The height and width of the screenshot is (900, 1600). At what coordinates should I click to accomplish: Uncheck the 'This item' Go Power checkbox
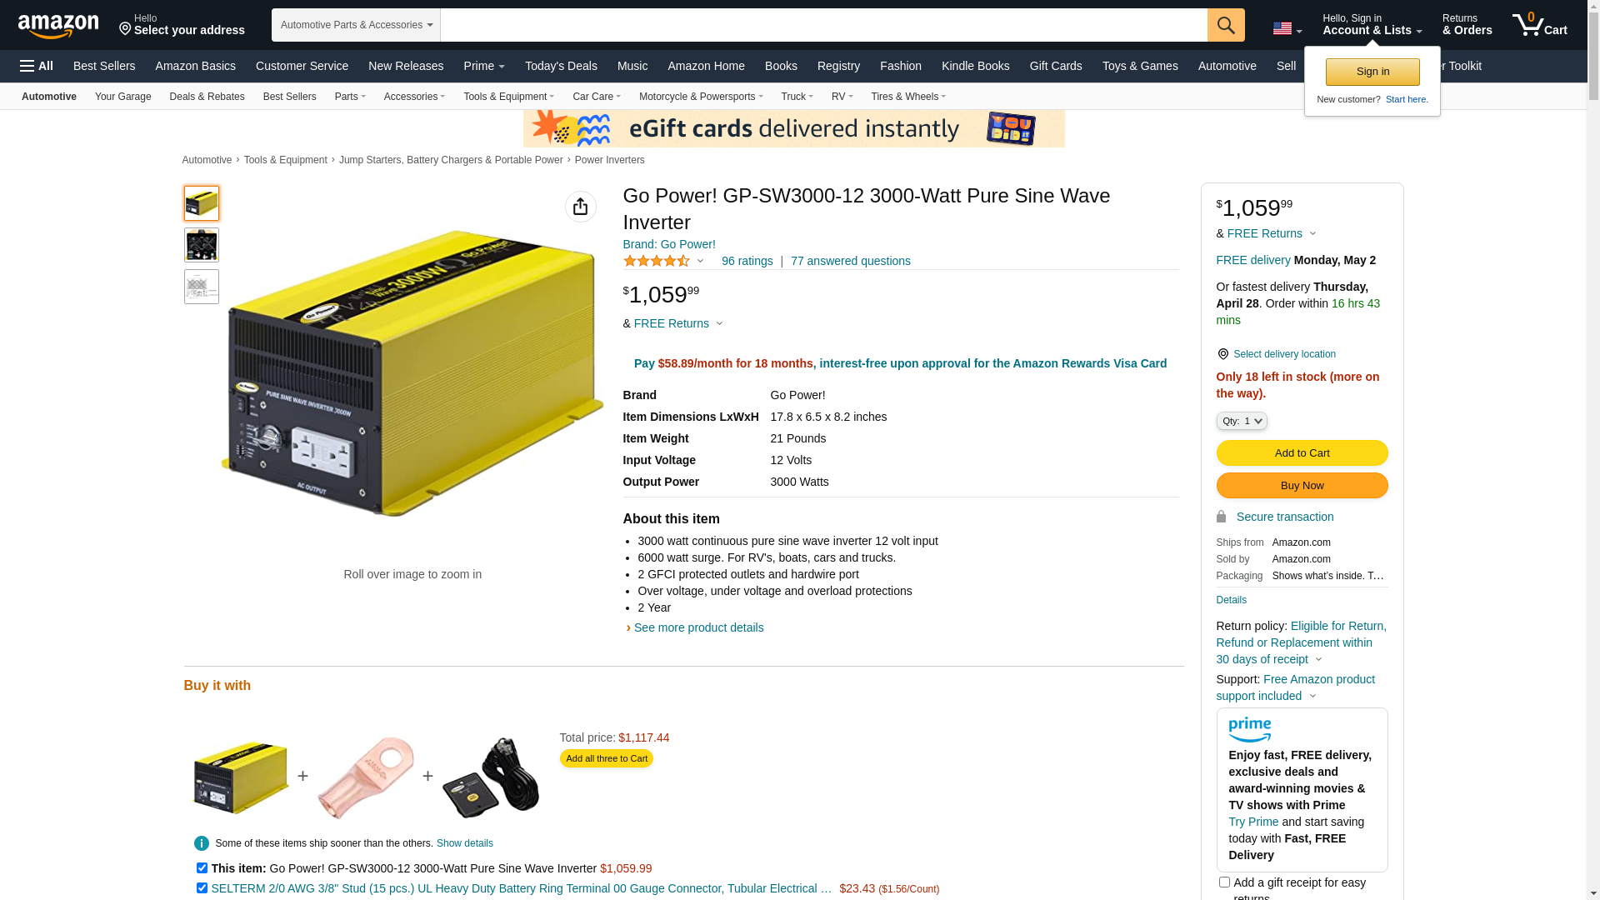202,868
